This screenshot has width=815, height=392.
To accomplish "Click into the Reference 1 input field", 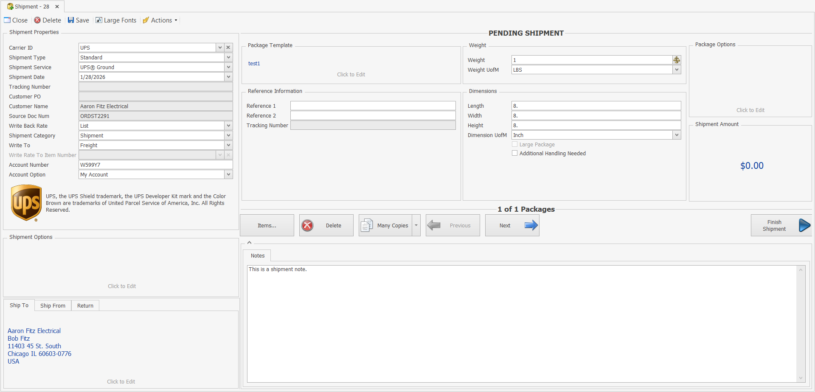I will point(373,106).
